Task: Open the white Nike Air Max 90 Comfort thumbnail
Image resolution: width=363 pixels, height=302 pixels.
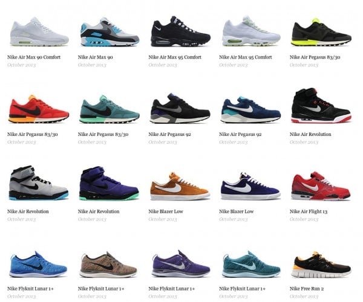Action: pyautogui.click(x=39, y=31)
